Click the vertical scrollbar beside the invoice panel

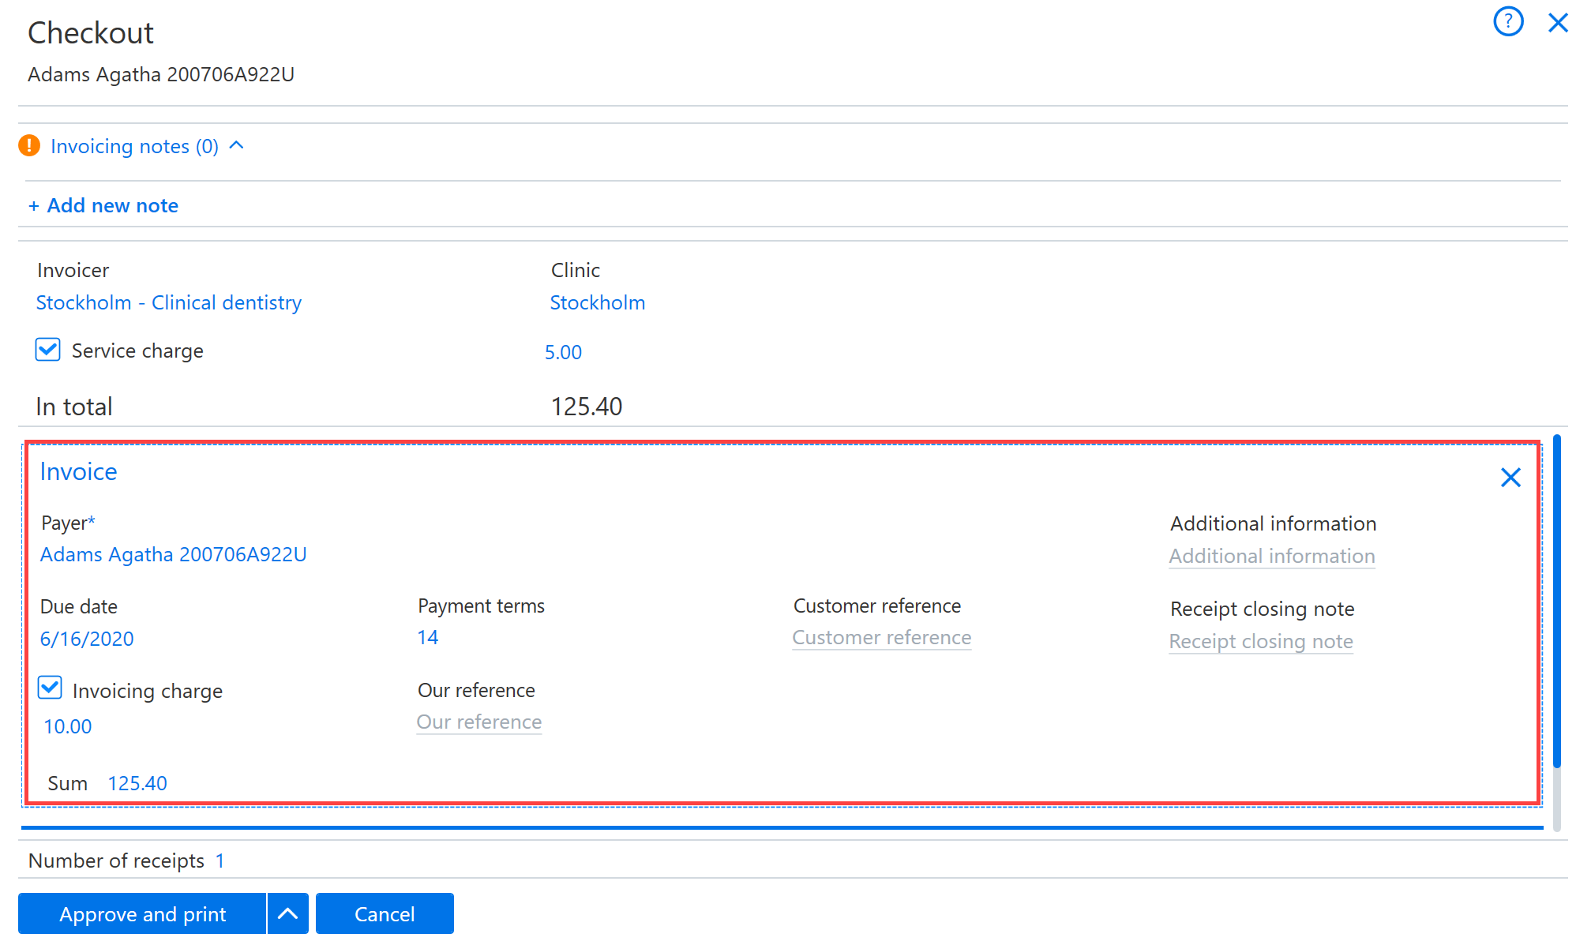[x=1557, y=632]
